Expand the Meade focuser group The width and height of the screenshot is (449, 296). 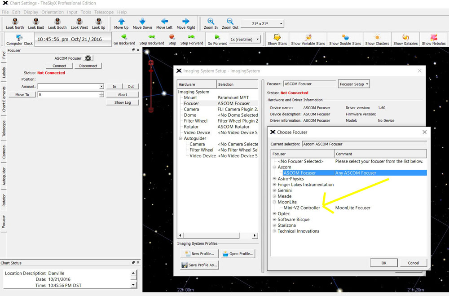274,196
